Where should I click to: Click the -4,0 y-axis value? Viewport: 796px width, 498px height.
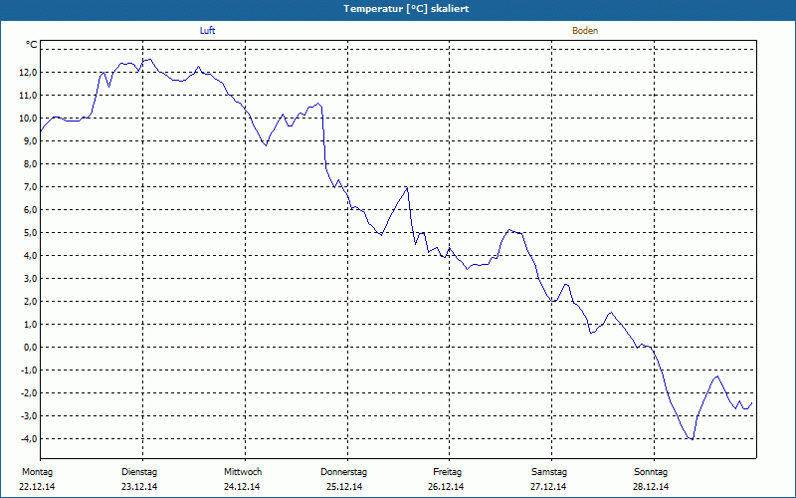(x=29, y=438)
